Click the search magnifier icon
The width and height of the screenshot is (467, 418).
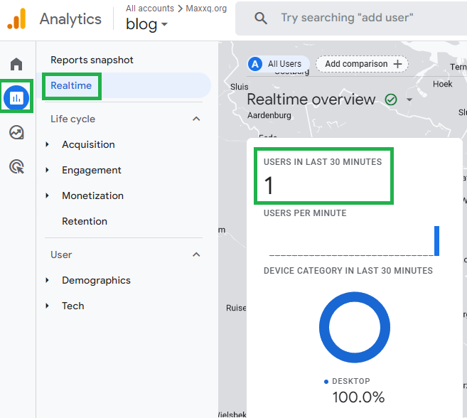261,18
